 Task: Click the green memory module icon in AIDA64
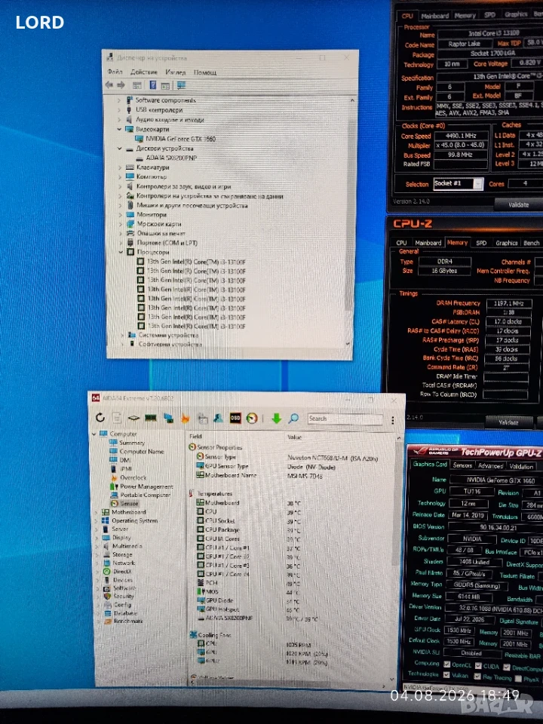pos(151,418)
